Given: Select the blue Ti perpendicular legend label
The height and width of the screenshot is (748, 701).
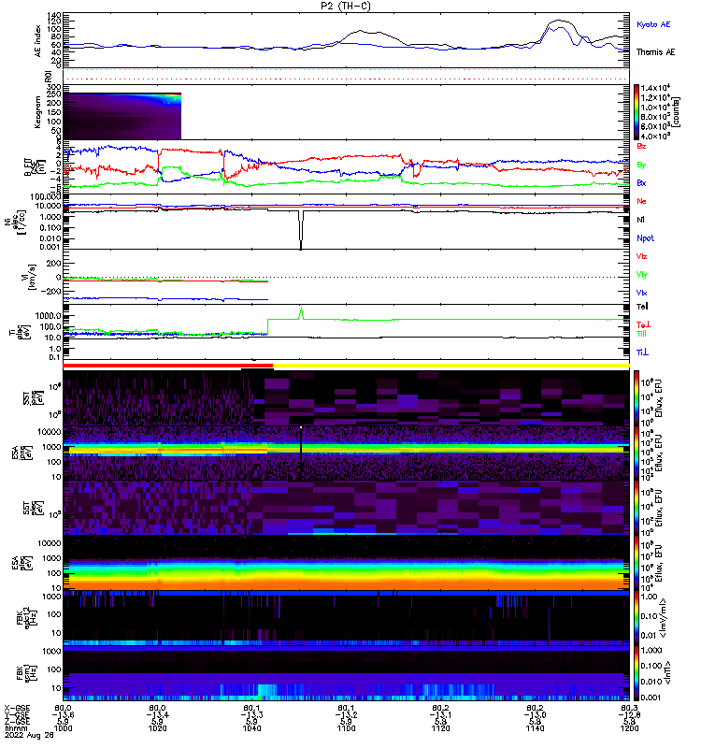Looking at the screenshot, I should [642, 352].
